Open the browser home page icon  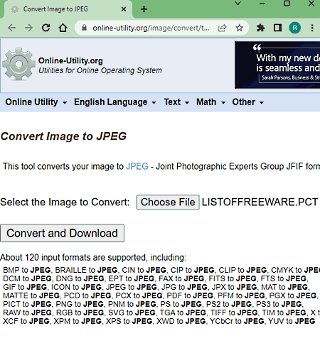63,28
